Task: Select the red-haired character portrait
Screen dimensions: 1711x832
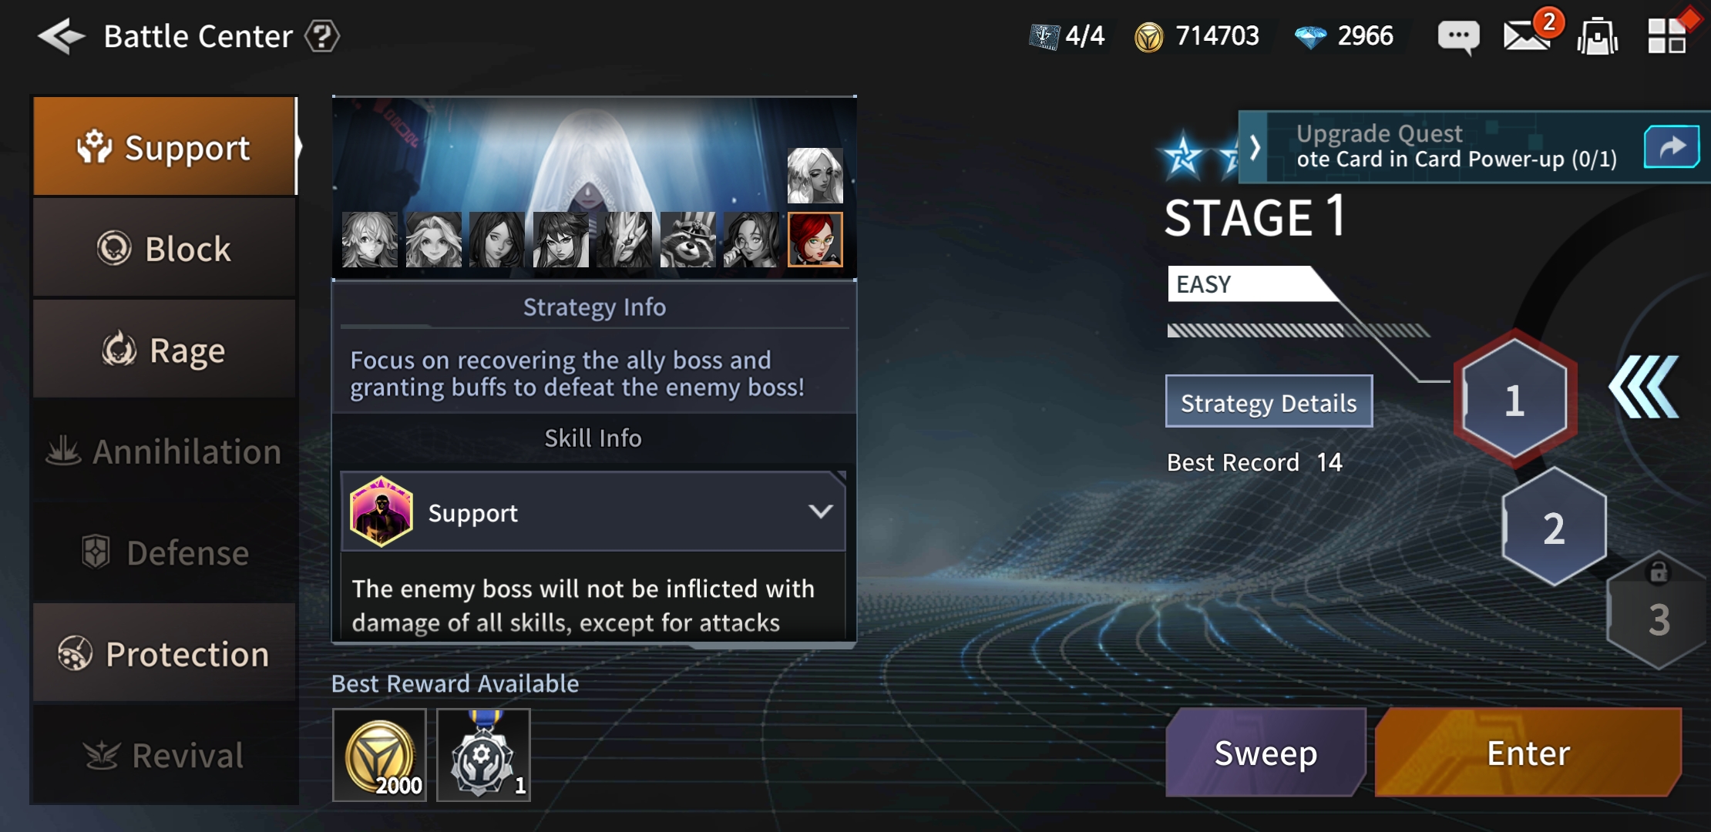Action: pos(815,240)
